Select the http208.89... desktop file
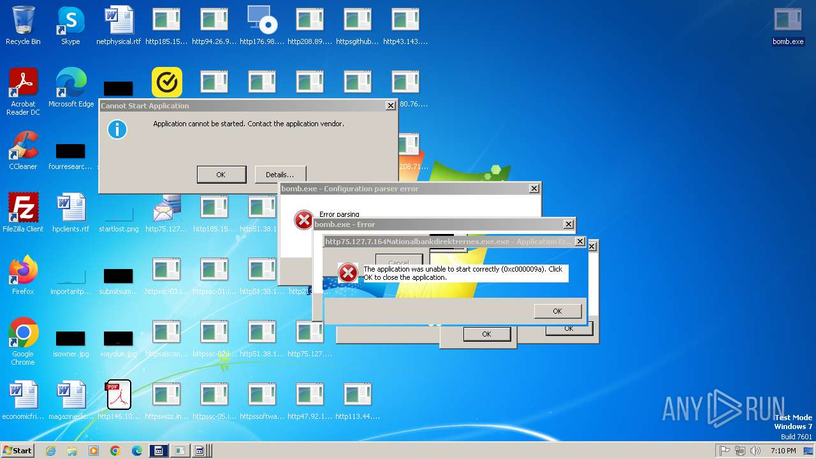The image size is (816, 459). (310, 25)
